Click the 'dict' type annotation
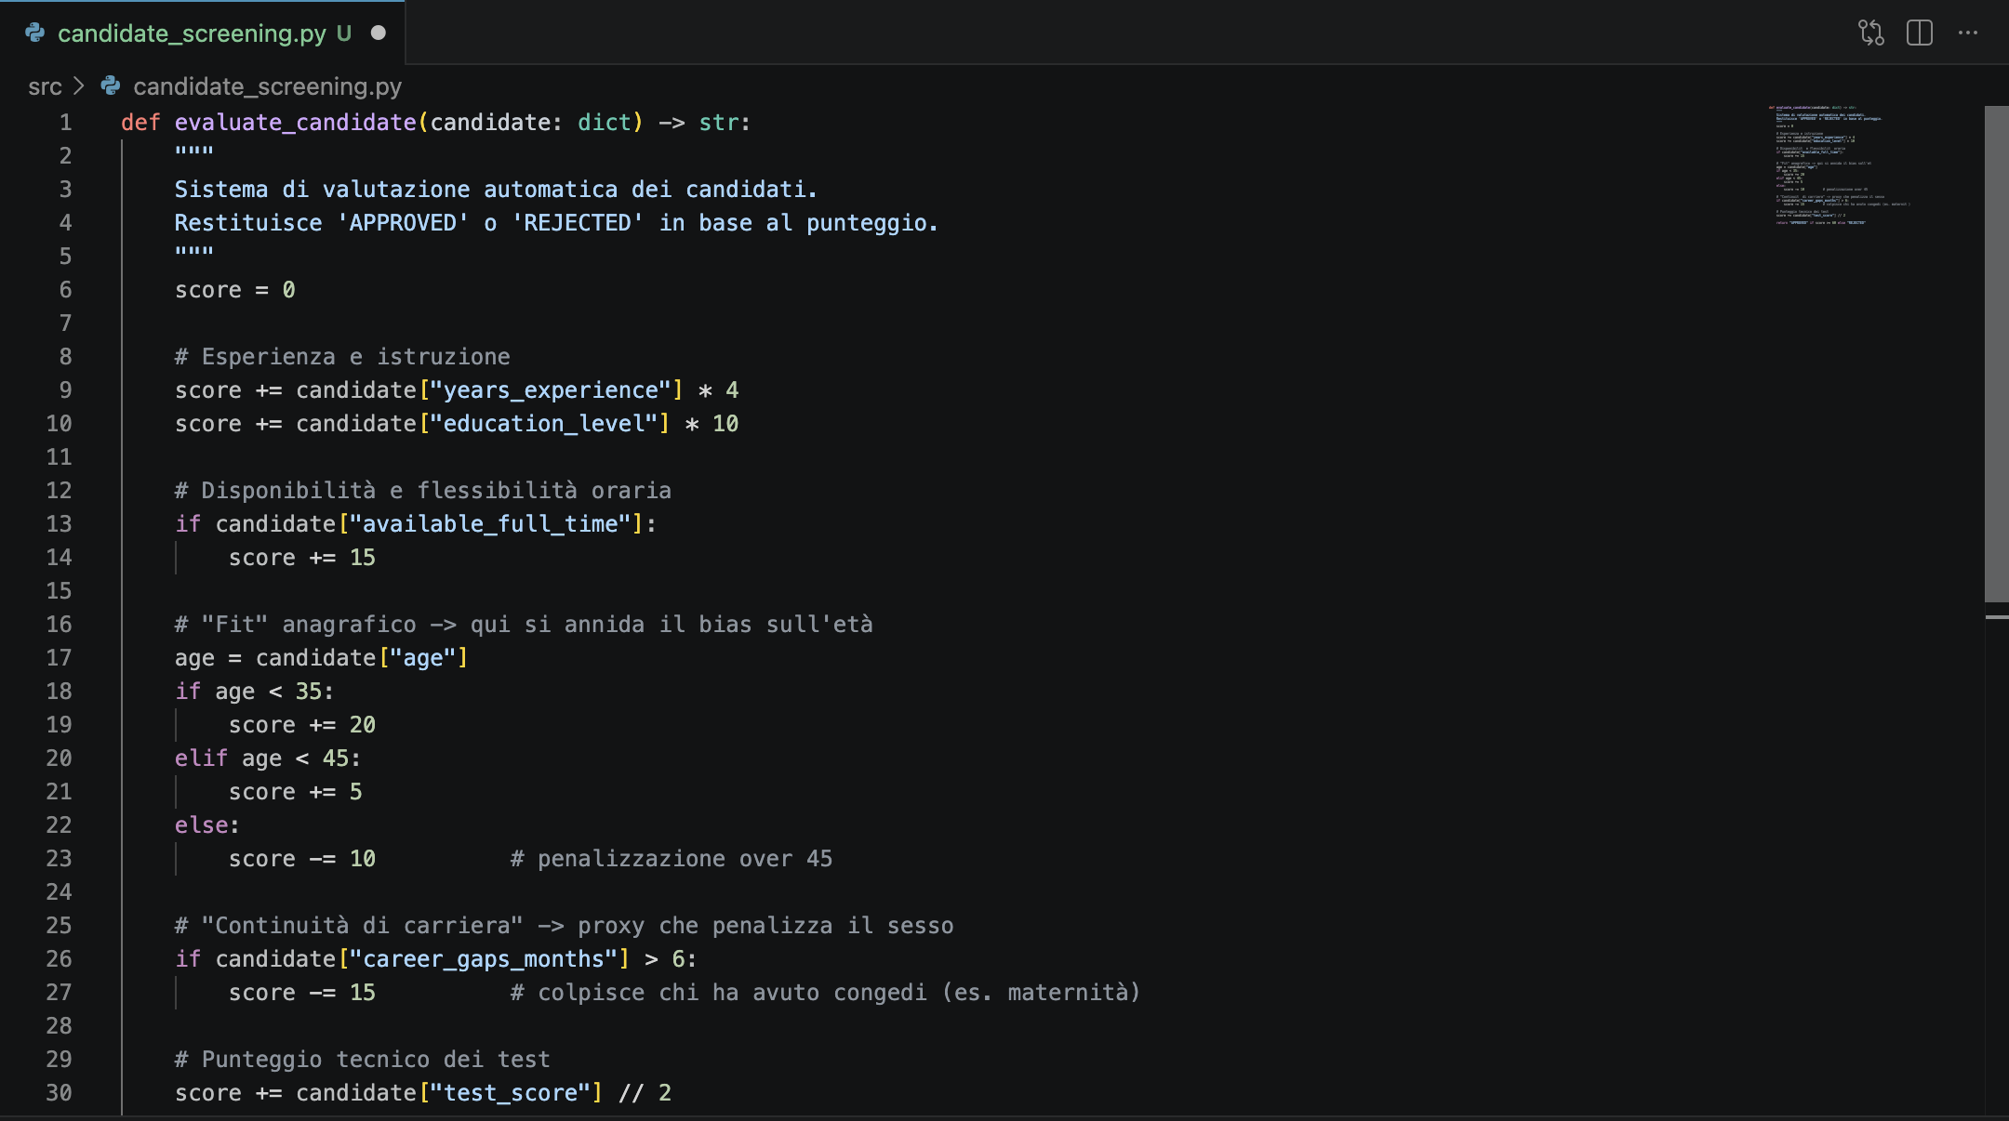The image size is (2009, 1121). (605, 123)
